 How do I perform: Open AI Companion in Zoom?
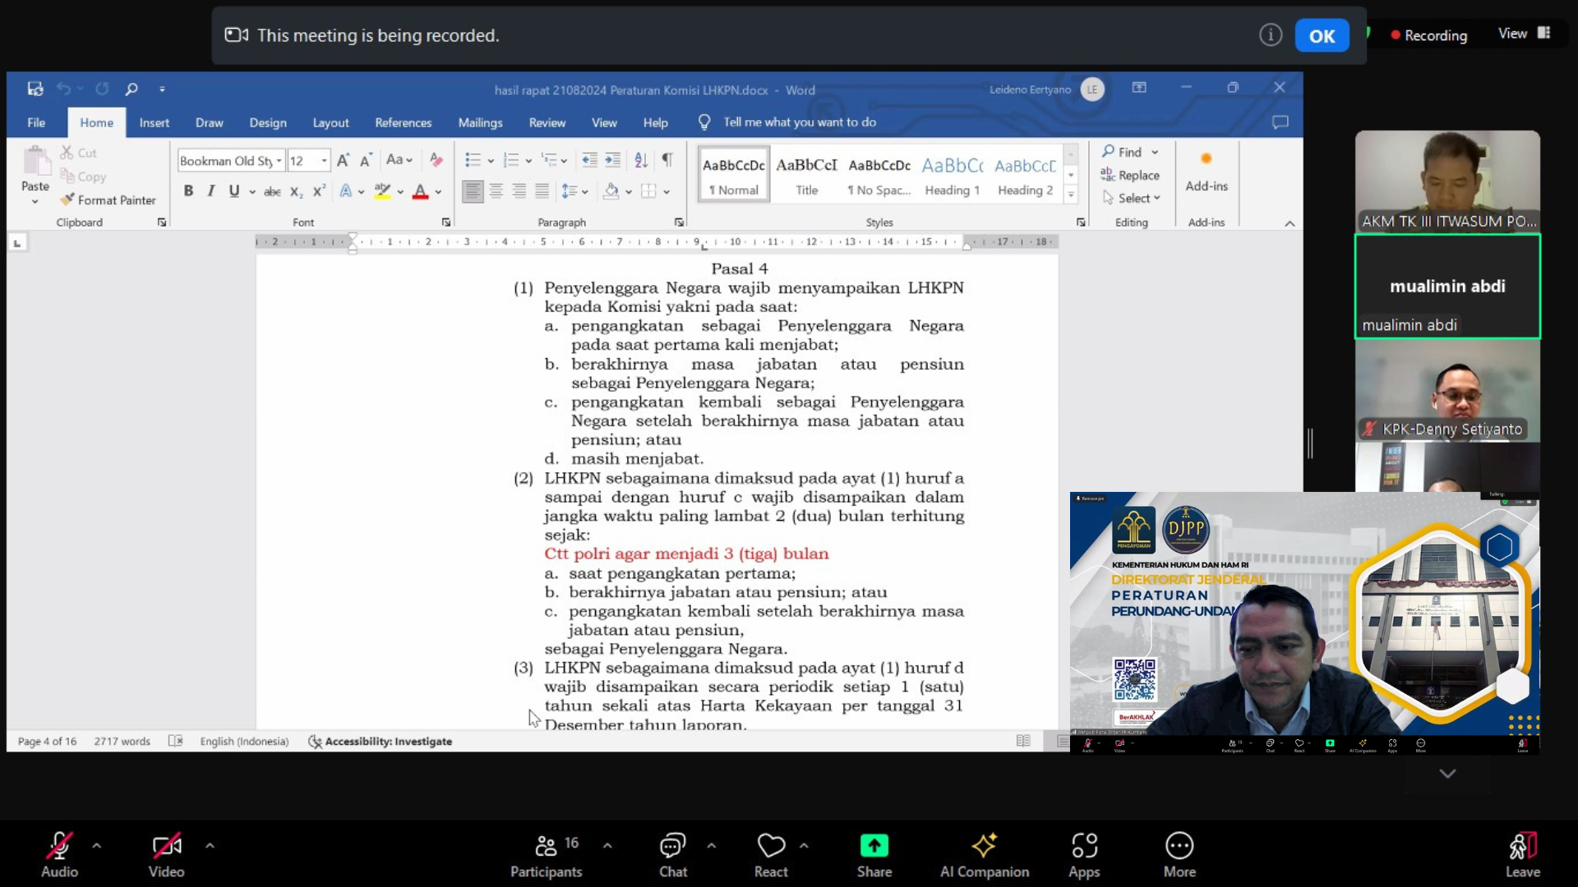[984, 854]
